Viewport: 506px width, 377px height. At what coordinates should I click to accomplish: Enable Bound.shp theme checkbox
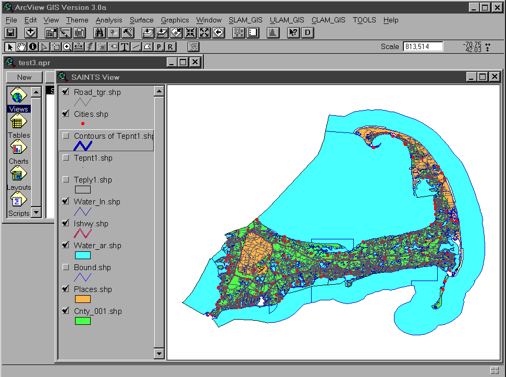(x=66, y=267)
